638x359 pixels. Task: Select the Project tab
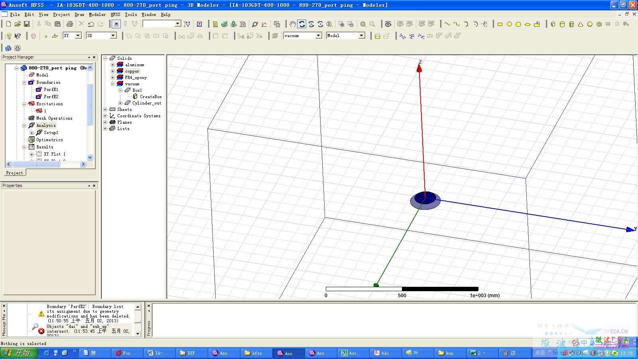(x=14, y=173)
